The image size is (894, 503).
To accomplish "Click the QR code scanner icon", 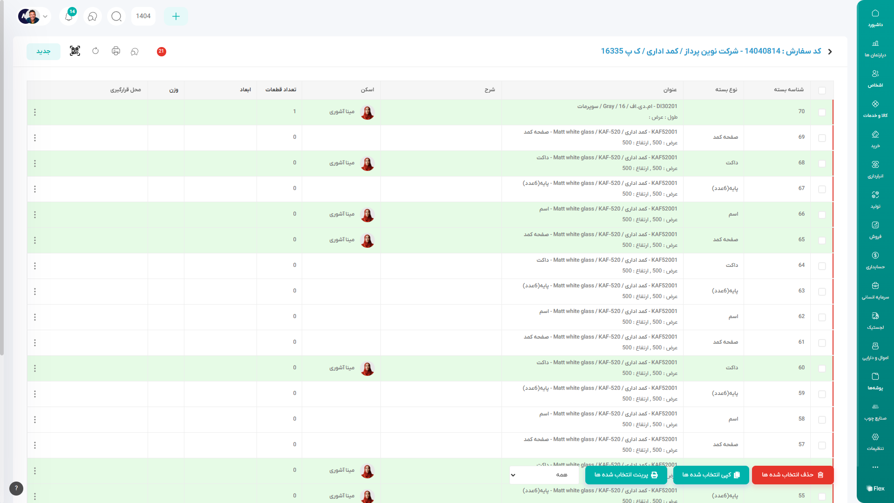I will [75, 51].
